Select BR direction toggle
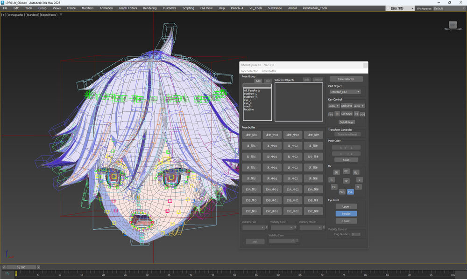Screen dimensions: 467x279 pos(336,172)
